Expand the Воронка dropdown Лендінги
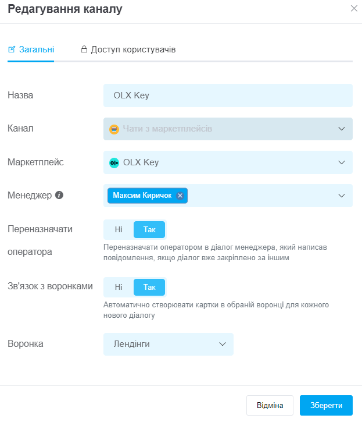 [x=169, y=344]
